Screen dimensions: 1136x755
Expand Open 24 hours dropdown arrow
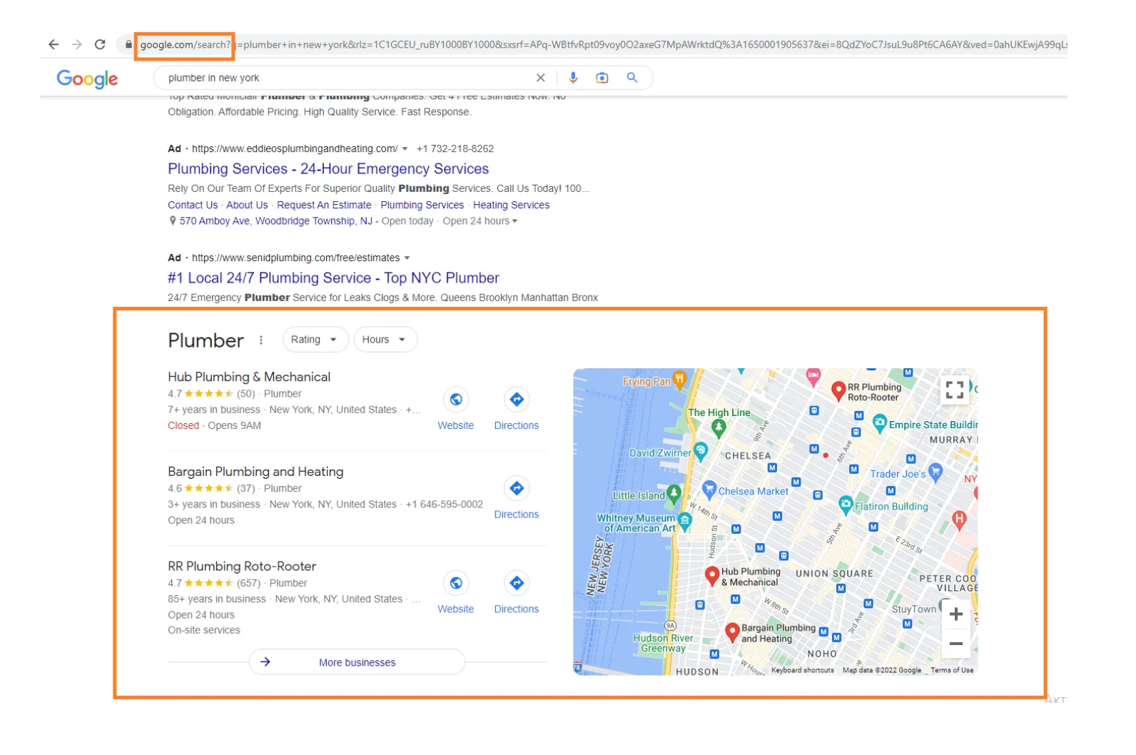coord(514,221)
